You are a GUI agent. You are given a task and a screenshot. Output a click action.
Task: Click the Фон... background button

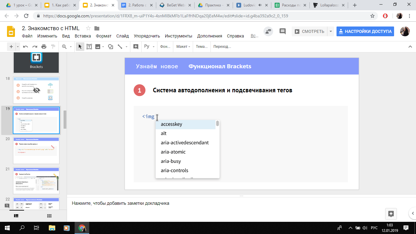click(165, 47)
